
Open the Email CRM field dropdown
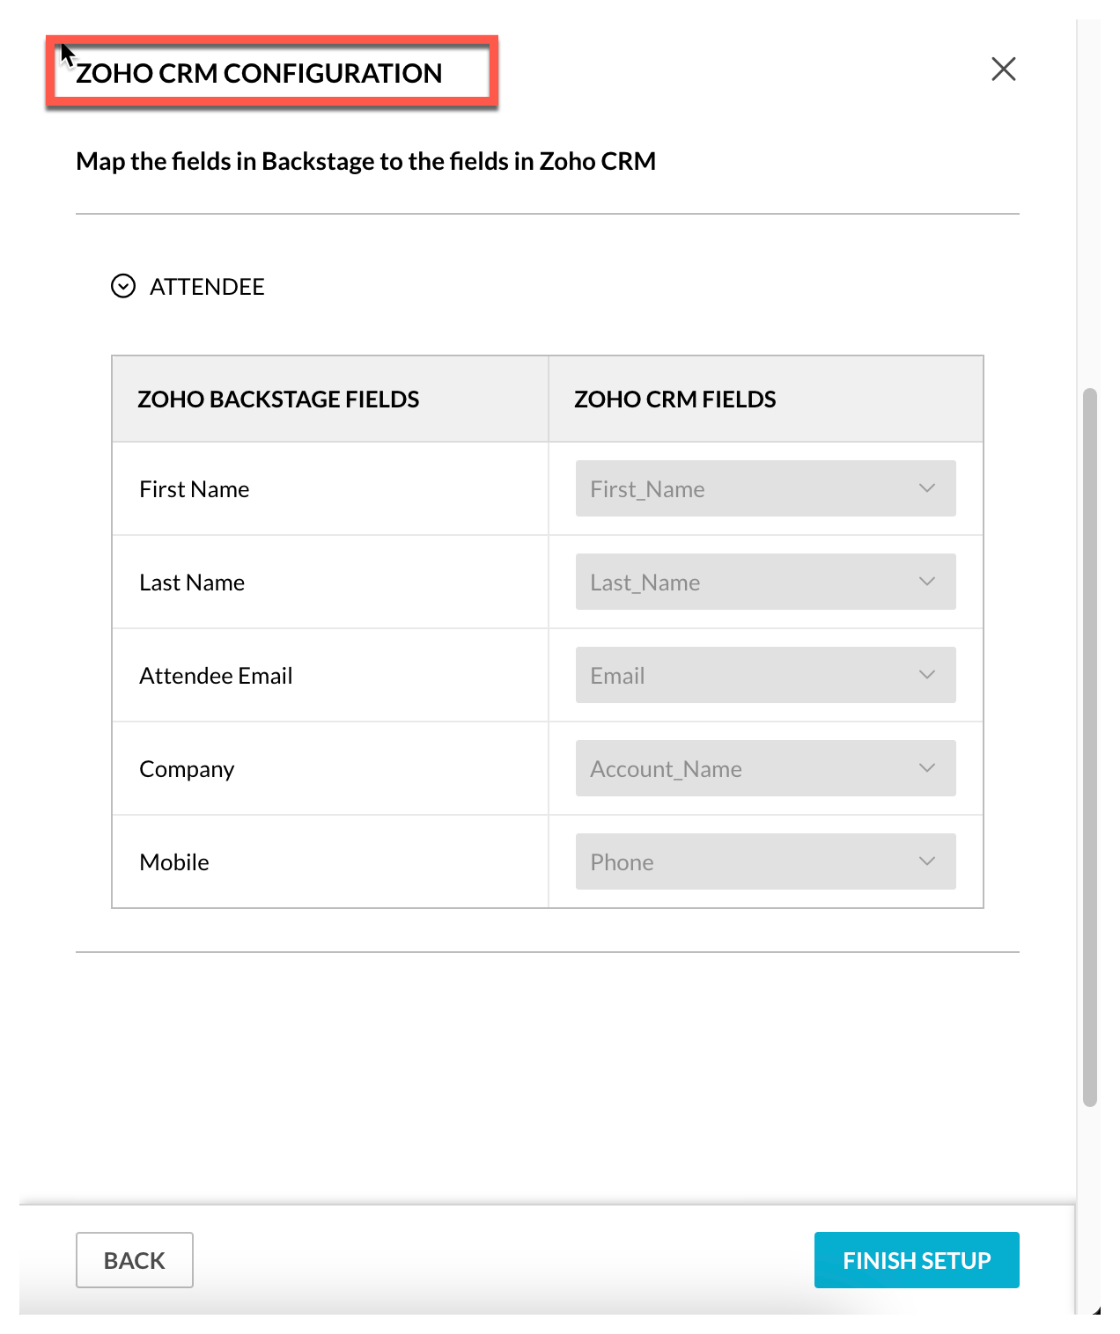pos(764,675)
